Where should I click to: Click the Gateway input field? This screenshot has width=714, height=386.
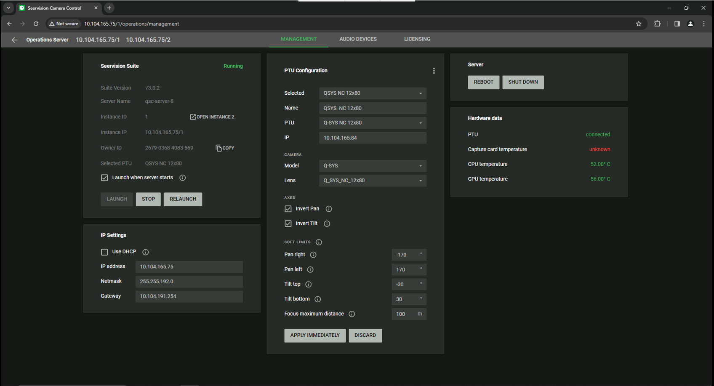pos(189,296)
